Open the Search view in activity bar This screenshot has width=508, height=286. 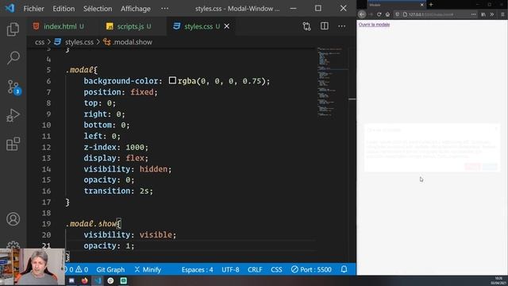coord(13,58)
